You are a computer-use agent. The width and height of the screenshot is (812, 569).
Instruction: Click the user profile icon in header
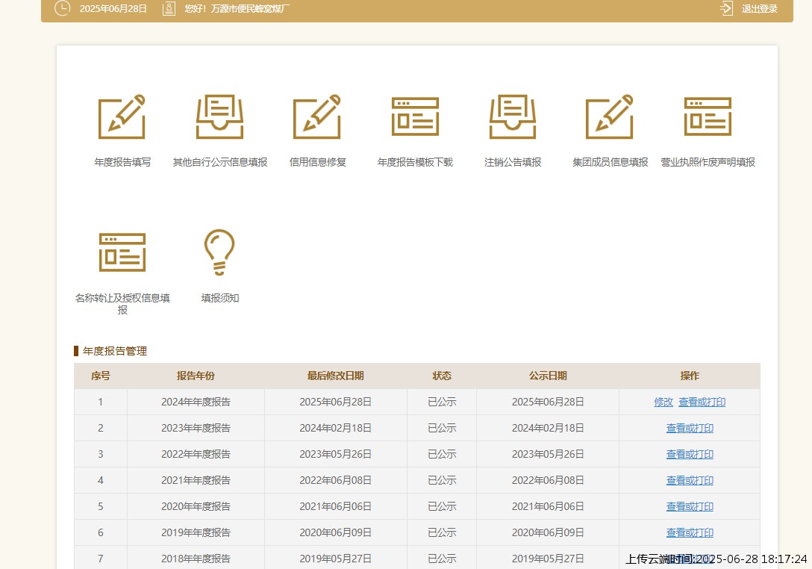click(169, 8)
